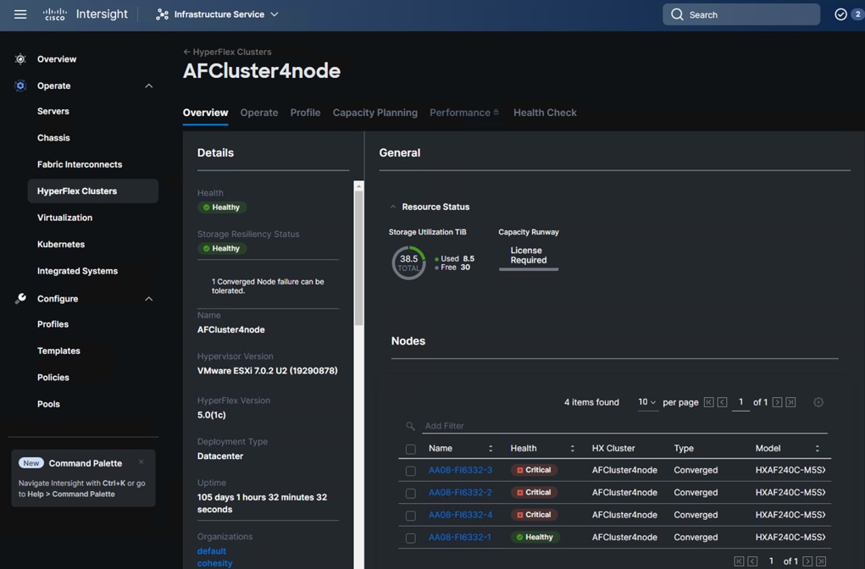This screenshot has width=865, height=569.
Task: Click the Details panel scrollbar thumb
Action: pos(358,258)
